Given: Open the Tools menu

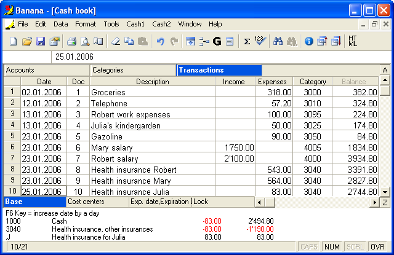Looking at the screenshot, I should 111,24.
